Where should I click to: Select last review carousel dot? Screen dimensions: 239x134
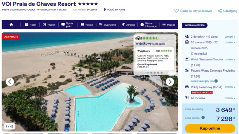tap(162, 73)
